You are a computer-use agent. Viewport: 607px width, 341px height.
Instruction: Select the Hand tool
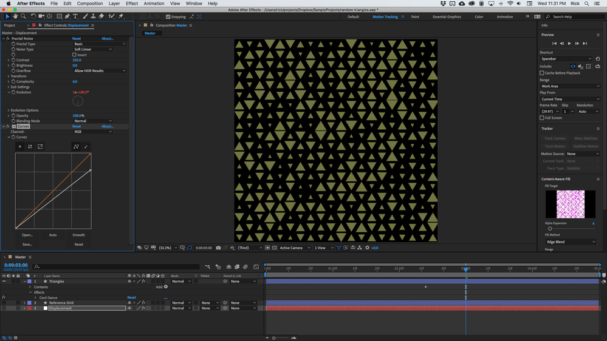pos(15,16)
